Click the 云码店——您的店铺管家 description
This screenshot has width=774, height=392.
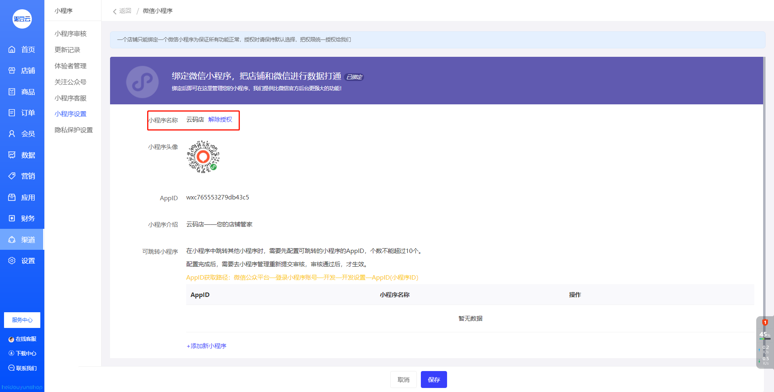click(219, 224)
